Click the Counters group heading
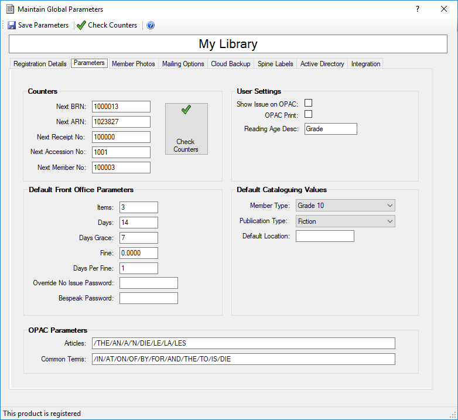Viewport: 458px width, 420px height. tap(42, 91)
